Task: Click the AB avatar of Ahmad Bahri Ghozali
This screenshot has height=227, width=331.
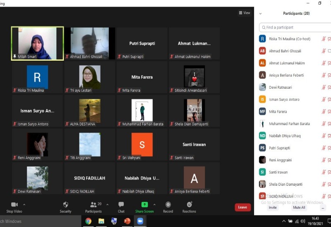Action: click(262, 51)
